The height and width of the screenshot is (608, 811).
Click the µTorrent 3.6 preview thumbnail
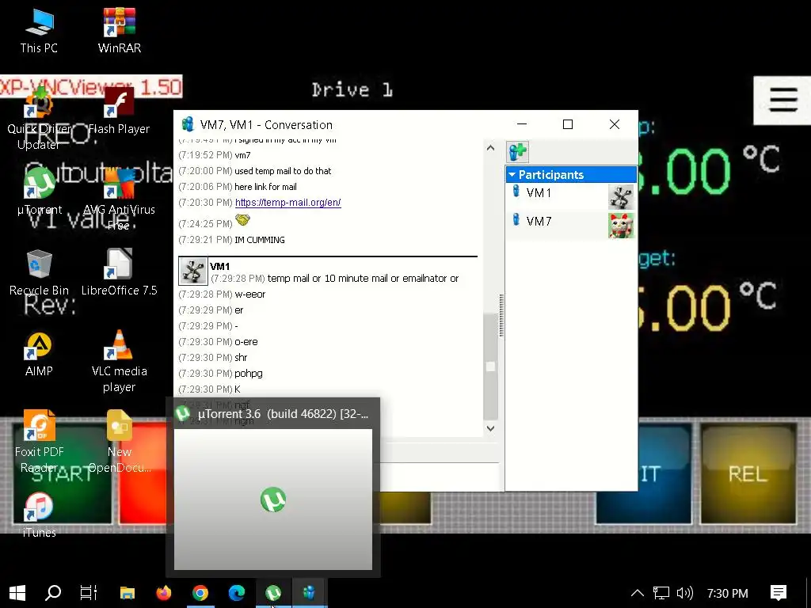pyautogui.click(x=273, y=499)
